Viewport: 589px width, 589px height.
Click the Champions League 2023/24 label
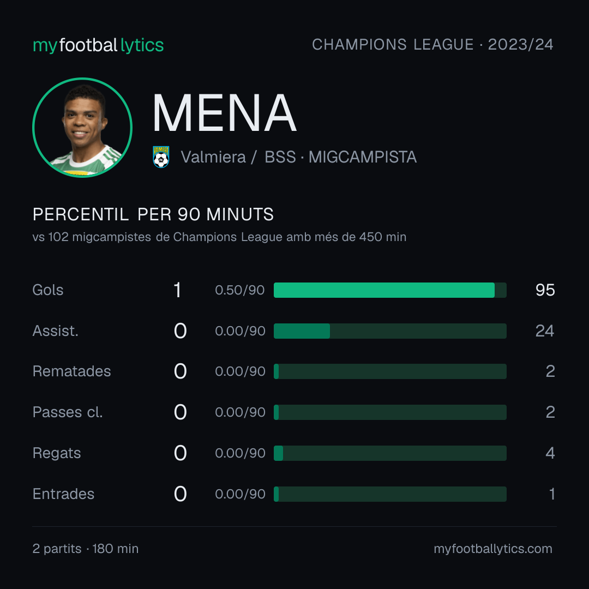[x=432, y=44]
